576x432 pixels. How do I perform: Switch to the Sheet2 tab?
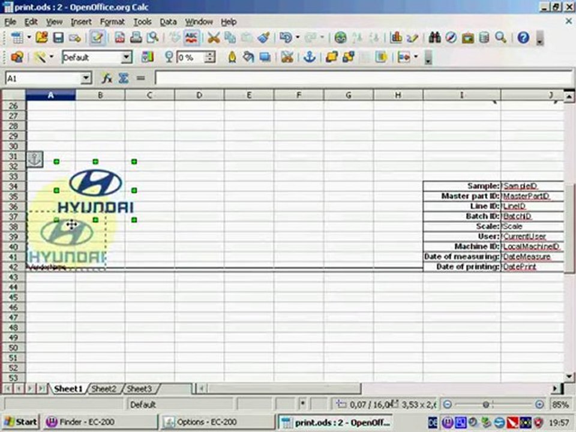click(104, 389)
